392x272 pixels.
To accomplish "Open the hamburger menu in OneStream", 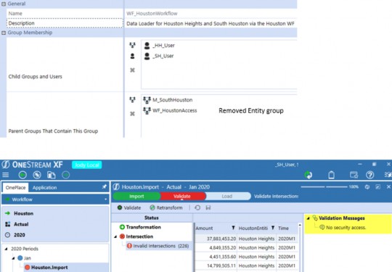I will (6, 175).
